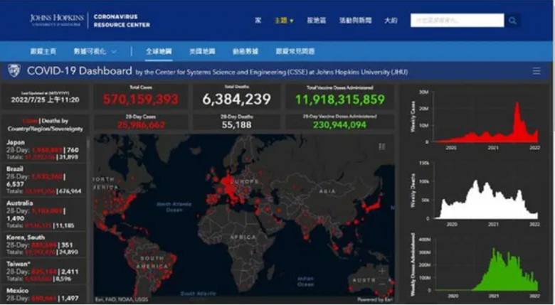Click the Total Deaths 6,384,239 figure
Viewport: 555px width, 305px height.
(236, 99)
